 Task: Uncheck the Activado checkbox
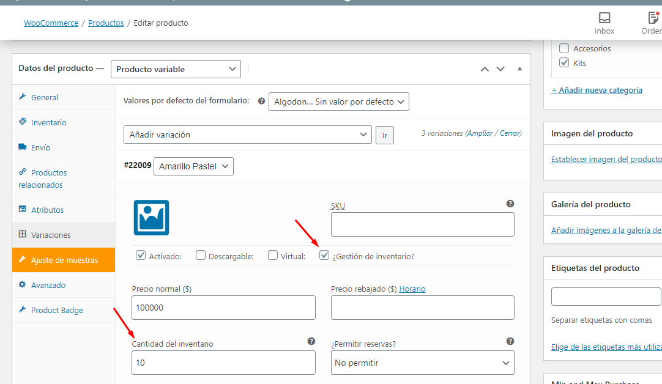tap(141, 256)
